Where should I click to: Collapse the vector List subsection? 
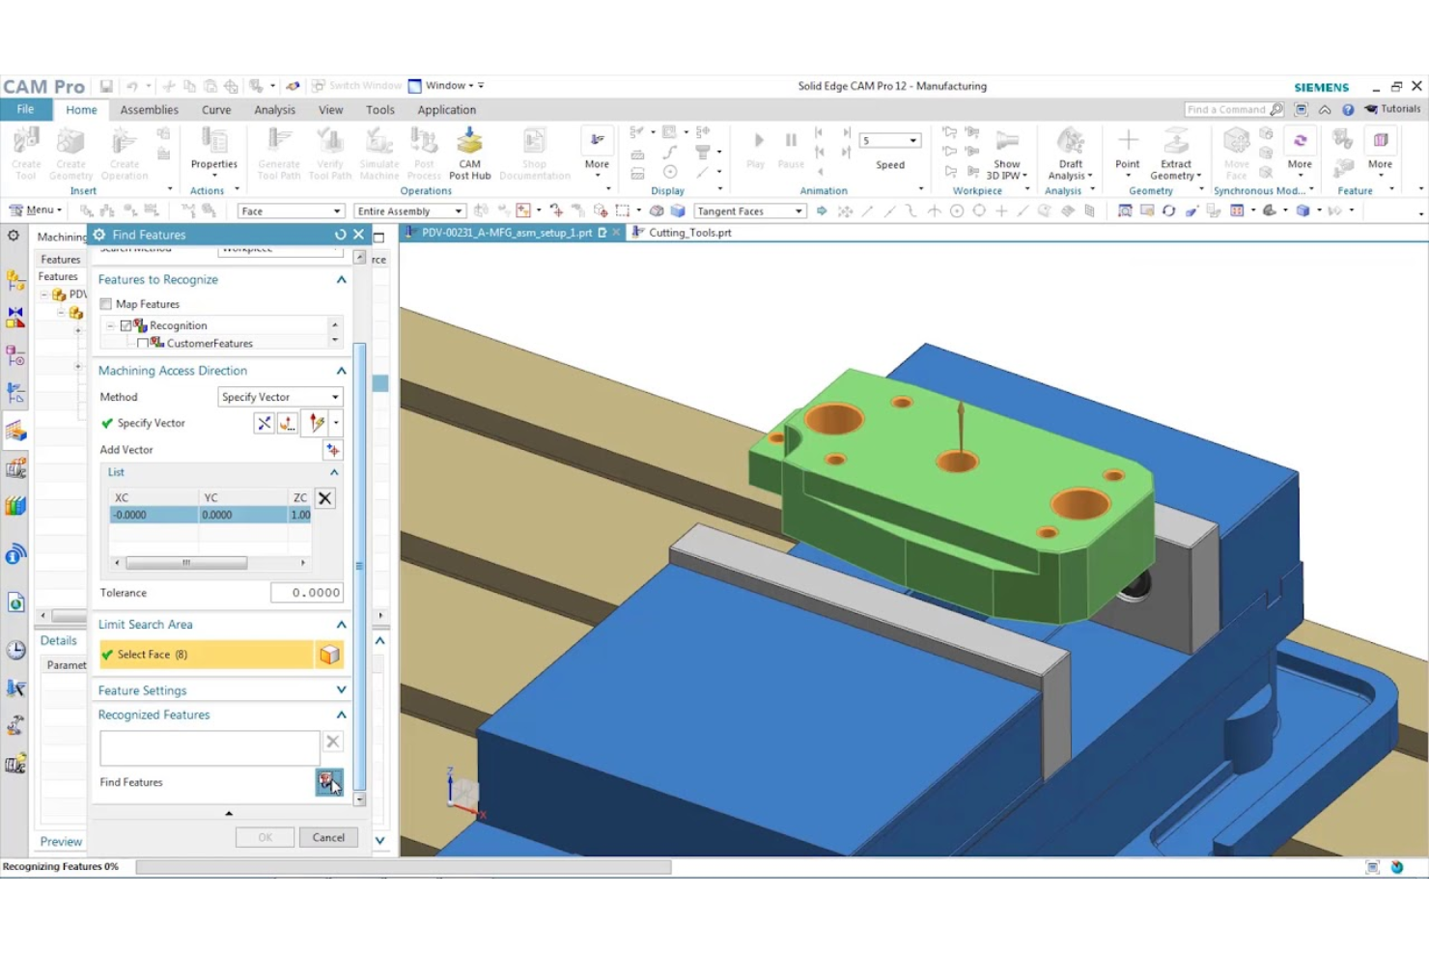click(x=334, y=473)
